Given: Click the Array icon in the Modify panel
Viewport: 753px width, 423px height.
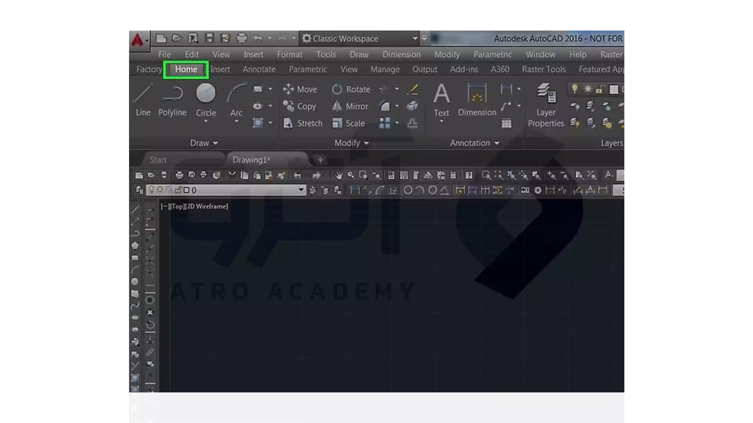Looking at the screenshot, I should (x=384, y=123).
